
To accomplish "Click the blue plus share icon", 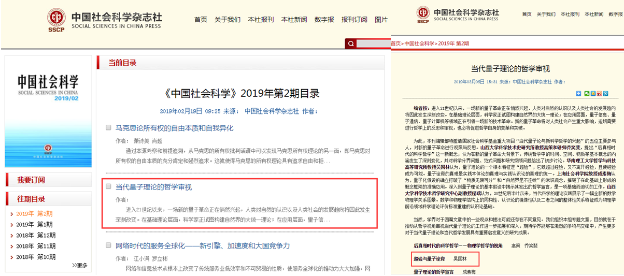I will [x=578, y=94].
